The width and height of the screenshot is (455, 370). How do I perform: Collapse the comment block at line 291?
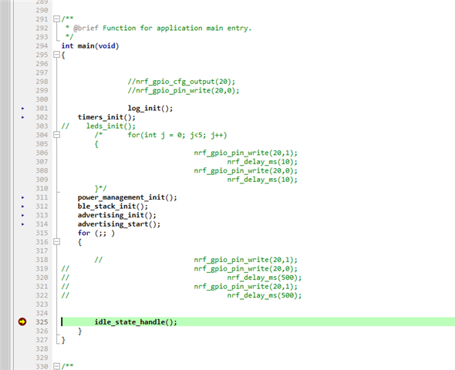(56, 19)
